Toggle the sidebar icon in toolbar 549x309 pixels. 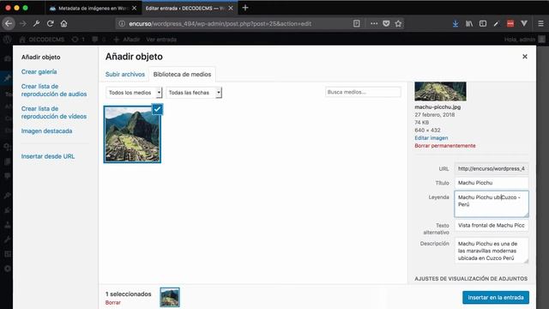pos(483,23)
